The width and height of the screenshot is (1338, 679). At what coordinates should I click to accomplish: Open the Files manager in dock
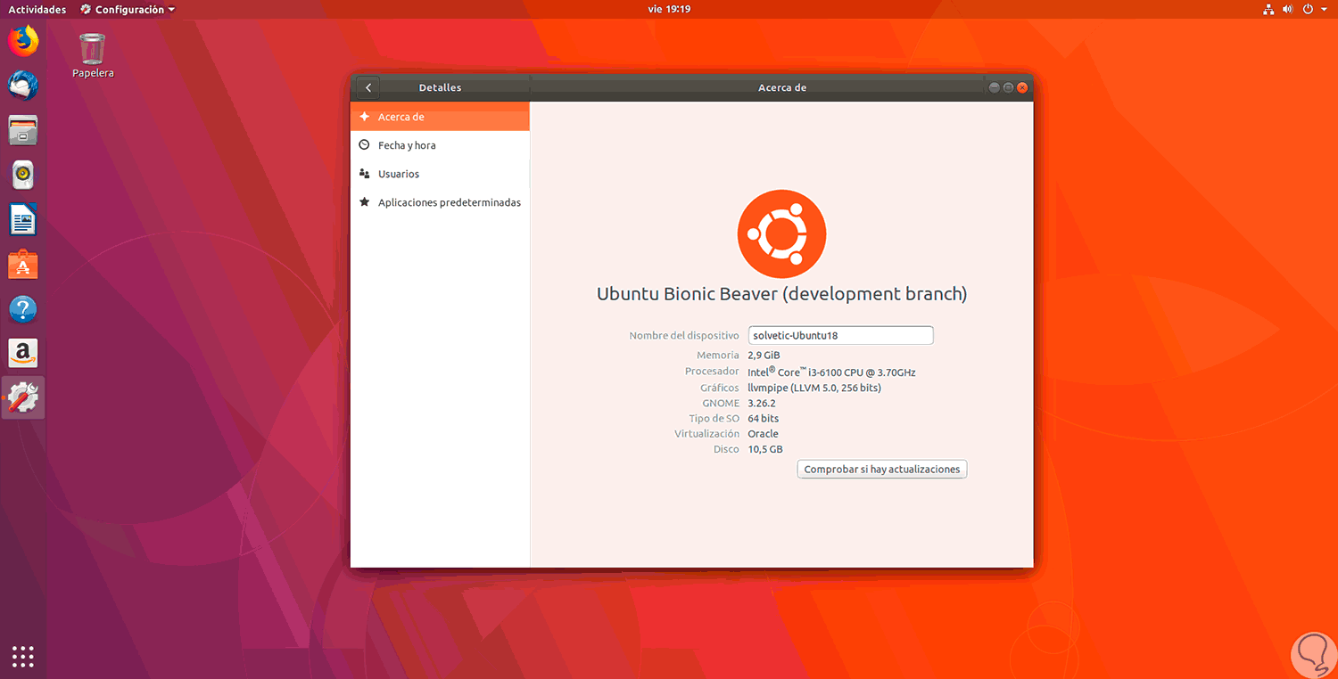point(23,130)
